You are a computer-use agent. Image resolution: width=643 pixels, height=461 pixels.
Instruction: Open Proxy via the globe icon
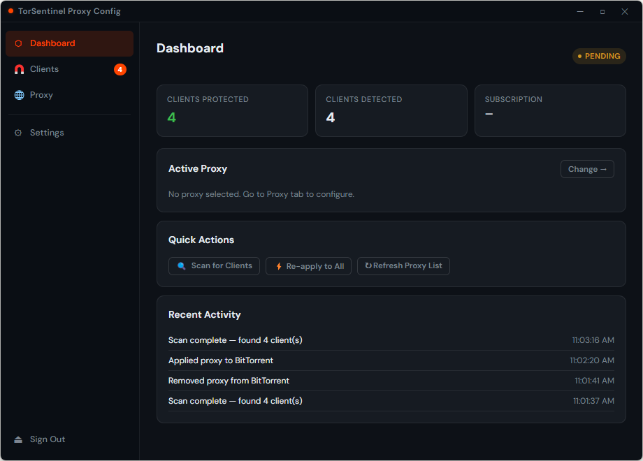18,95
